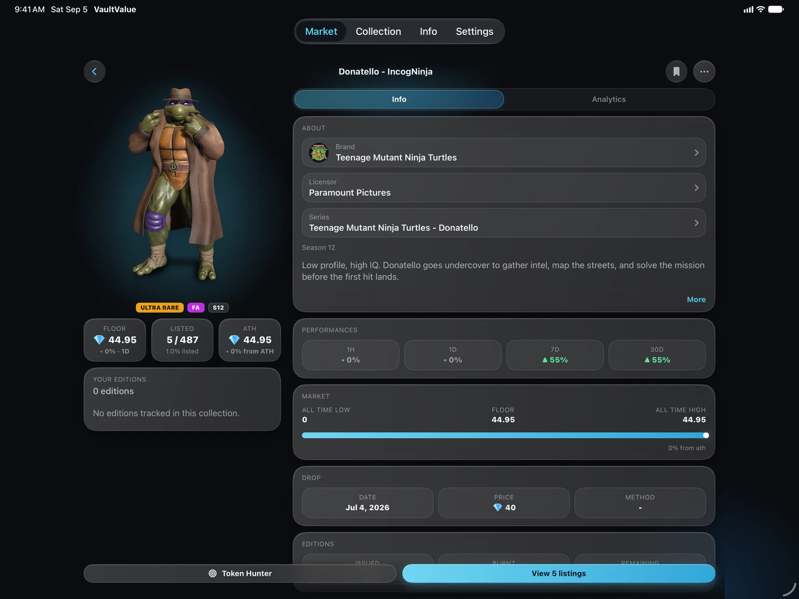This screenshot has width=799, height=599.
Task: Click the diamond icon beside drop price 40
Action: [497, 508]
